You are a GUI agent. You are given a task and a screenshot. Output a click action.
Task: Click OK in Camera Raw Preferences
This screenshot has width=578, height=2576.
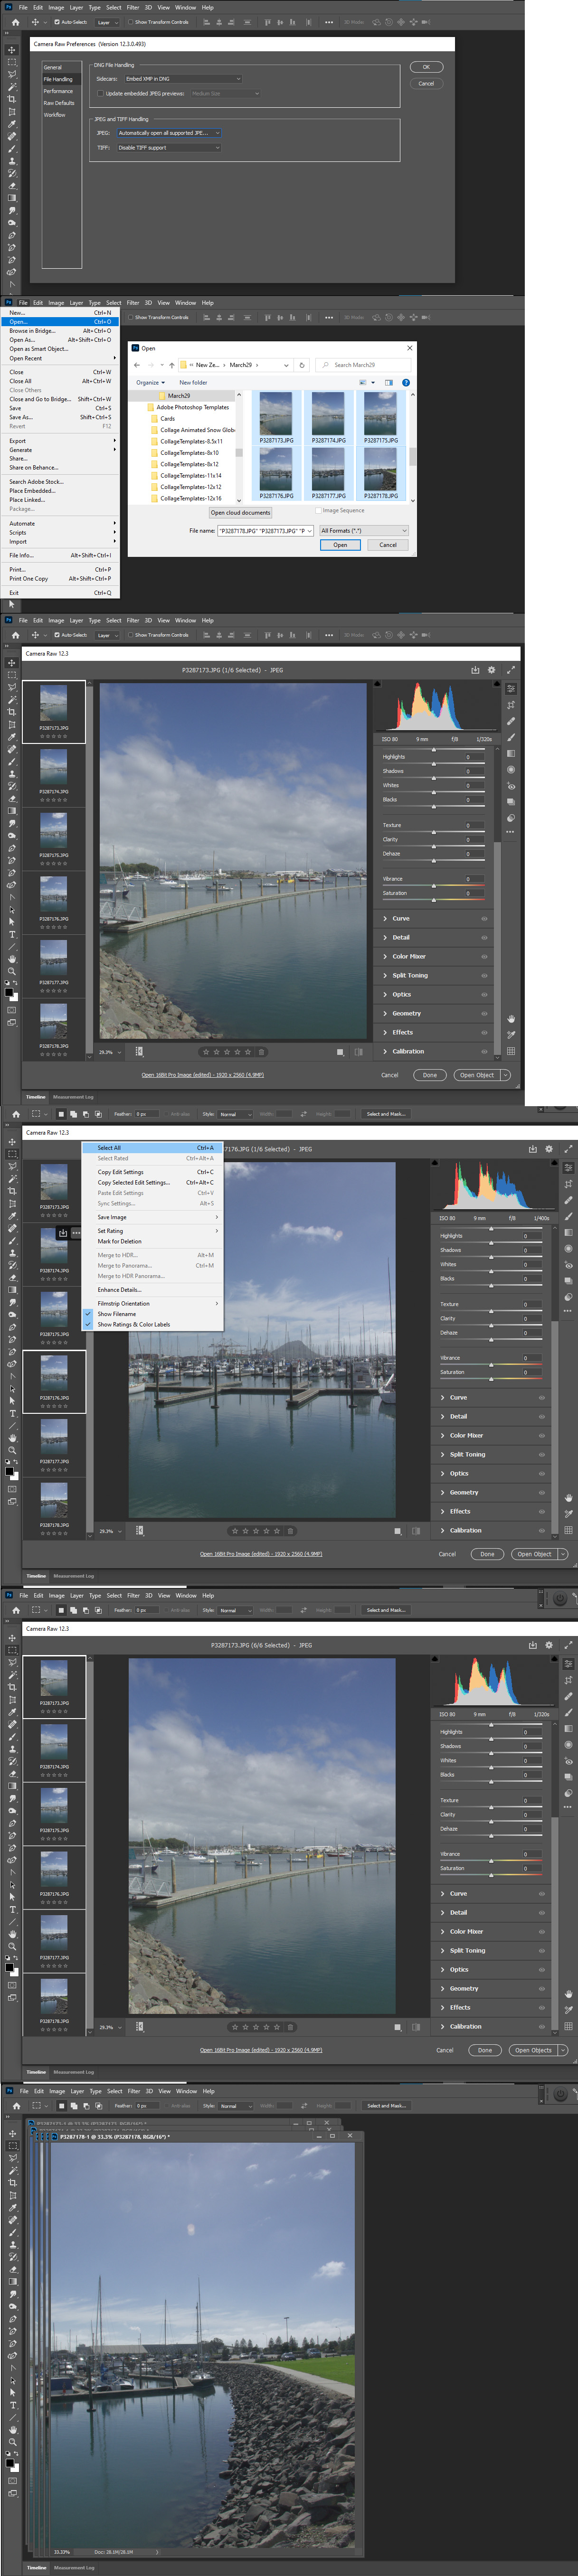(x=426, y=67)
